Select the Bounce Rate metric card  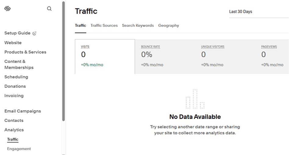(x=165, y=56)
